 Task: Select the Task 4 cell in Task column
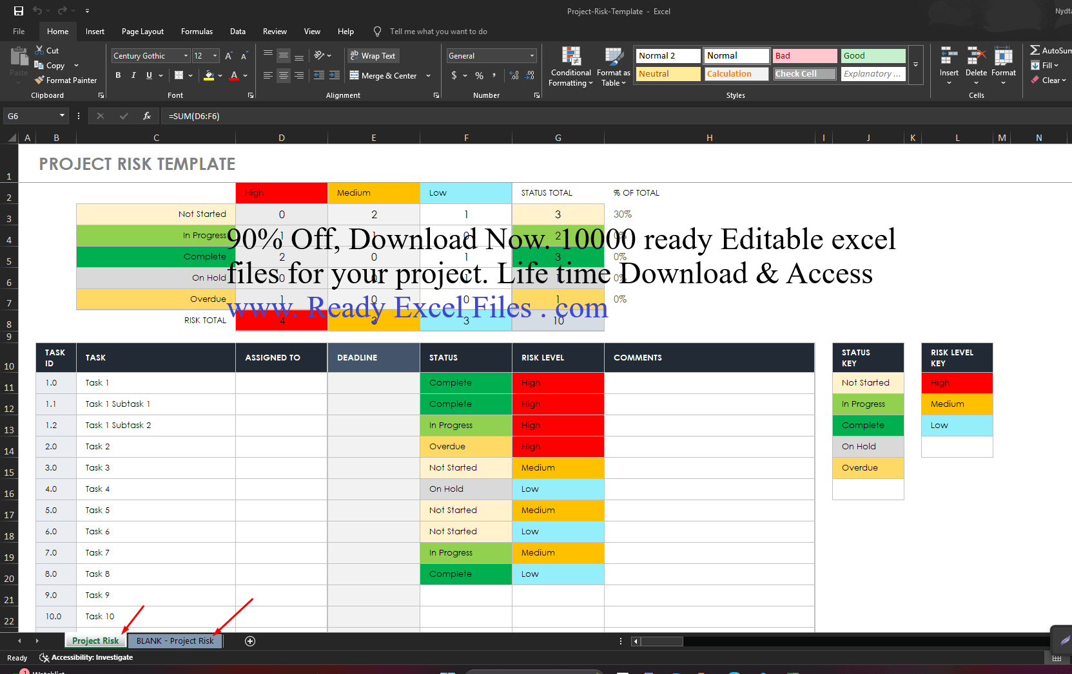pos(156,489)
